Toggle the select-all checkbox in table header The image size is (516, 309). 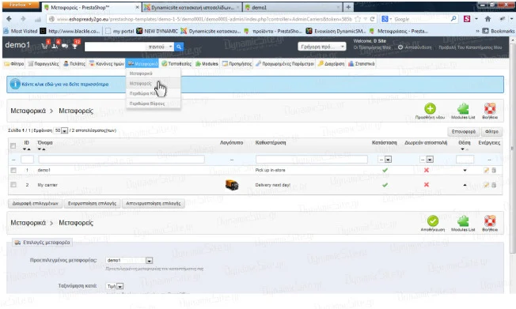point(13,145)
